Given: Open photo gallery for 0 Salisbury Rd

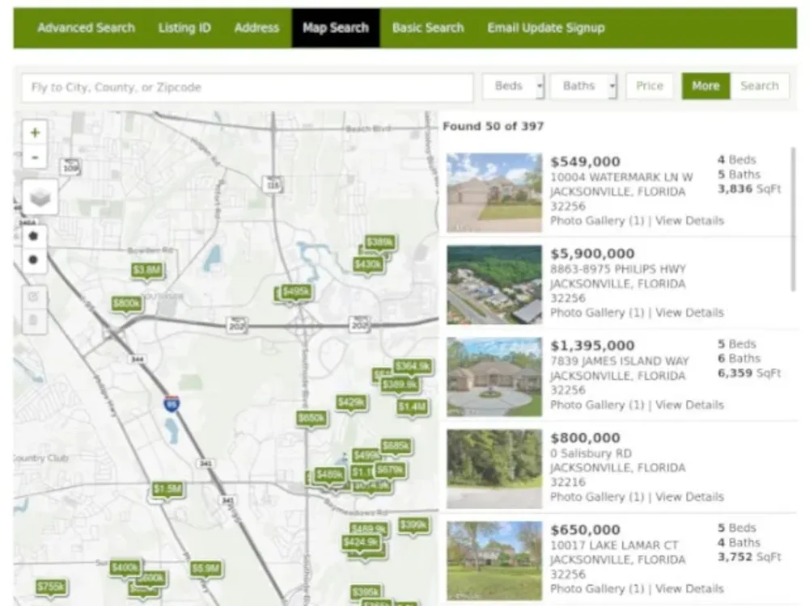Looking at the screenshot, I should [x=598, y=497].
